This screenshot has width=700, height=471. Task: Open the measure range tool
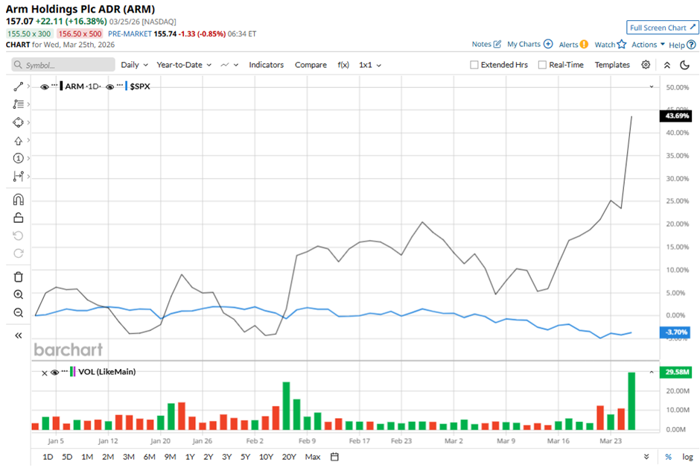(x=18, y=177)
